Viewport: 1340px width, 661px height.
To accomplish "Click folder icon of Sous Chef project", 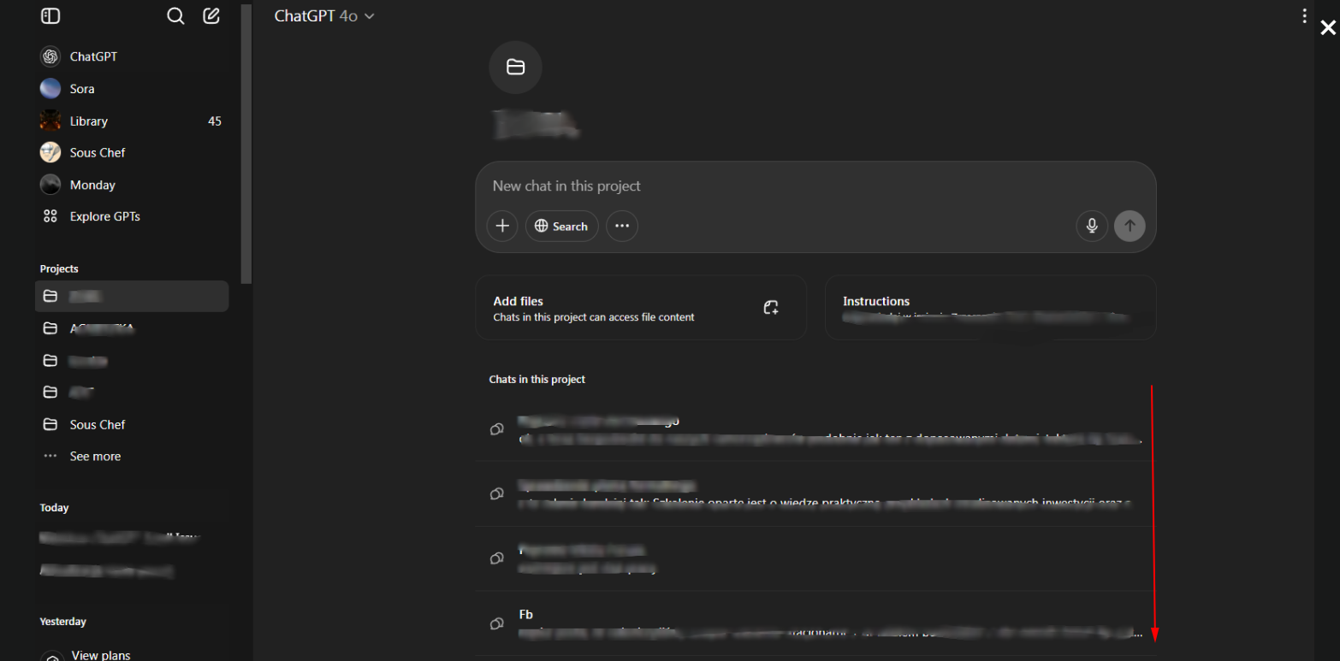I will (x=50, y=424).
